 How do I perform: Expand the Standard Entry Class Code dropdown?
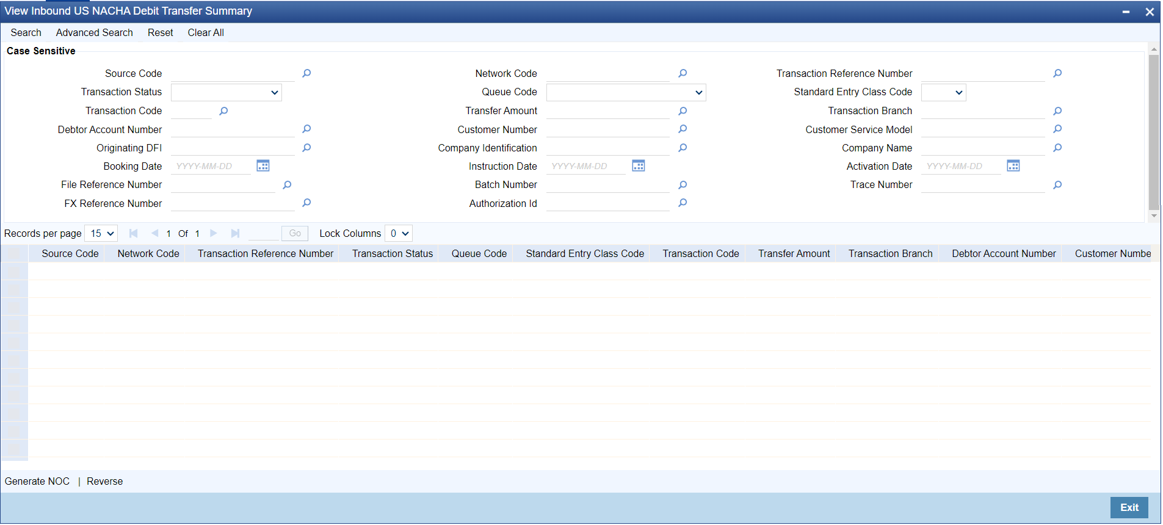point(944,92)
